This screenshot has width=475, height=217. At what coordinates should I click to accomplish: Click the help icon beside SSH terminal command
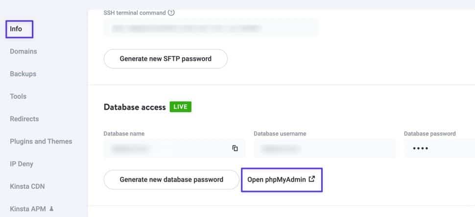[171, 13]
